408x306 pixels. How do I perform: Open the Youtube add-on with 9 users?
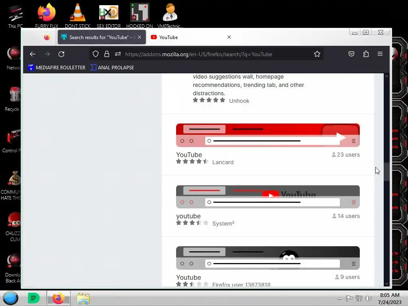coord(188,277)
